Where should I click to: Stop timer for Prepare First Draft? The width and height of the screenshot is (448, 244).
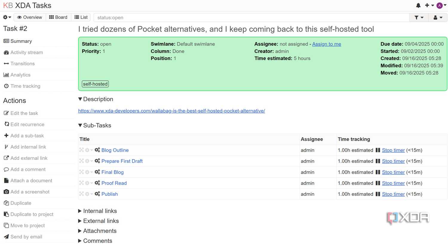point(393,161)
